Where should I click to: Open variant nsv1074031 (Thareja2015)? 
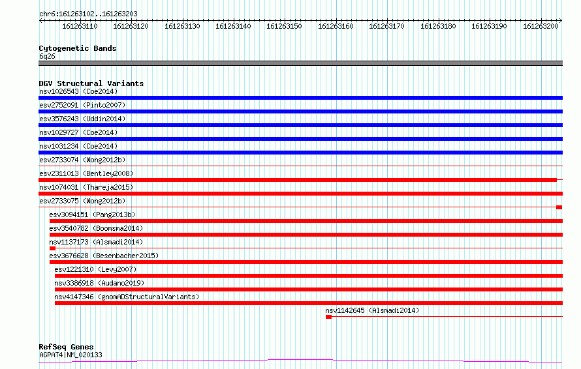coord(86,187)
